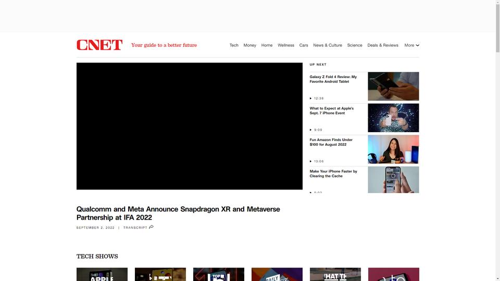Screen dimensions: 500x281
Task: Open Make Your iPhone Faster by Clearing Cache title
Action: 333,174
